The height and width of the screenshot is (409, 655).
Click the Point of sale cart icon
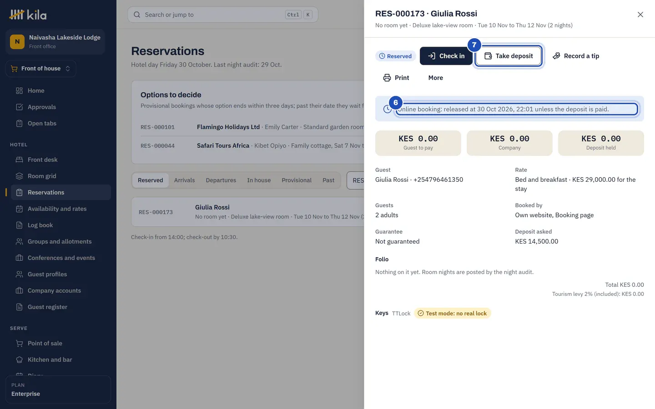[x=19, y=343]
